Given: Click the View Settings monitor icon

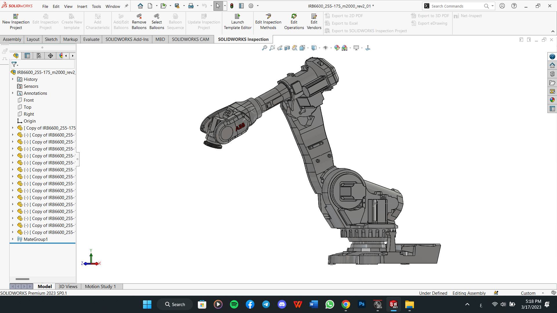Looking at the screenshot, I should click(356, 48).
